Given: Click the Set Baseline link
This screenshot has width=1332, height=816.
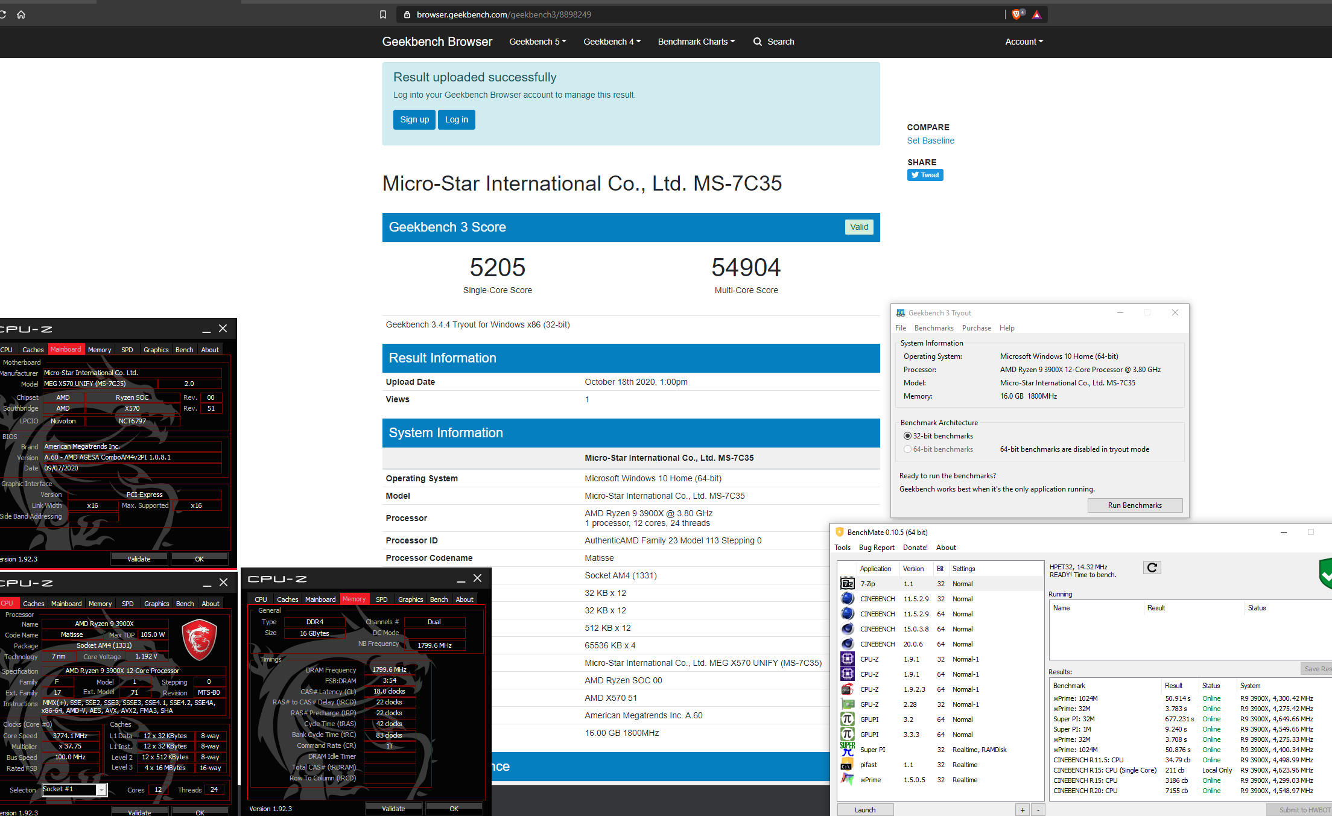Looking at the screenshot, I should [x=930, y=141].
